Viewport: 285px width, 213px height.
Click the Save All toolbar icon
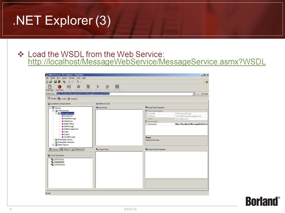59,82
